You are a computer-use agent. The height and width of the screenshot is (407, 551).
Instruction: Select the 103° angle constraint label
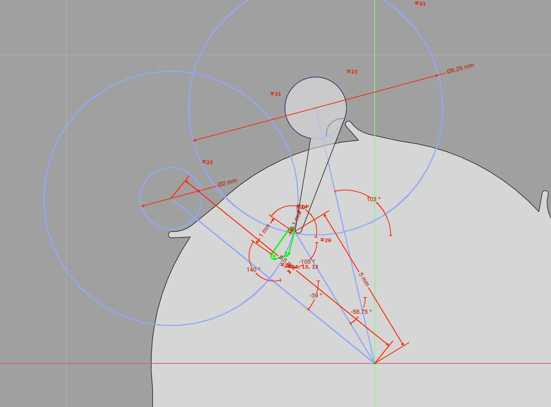click(x=373, y=199)
